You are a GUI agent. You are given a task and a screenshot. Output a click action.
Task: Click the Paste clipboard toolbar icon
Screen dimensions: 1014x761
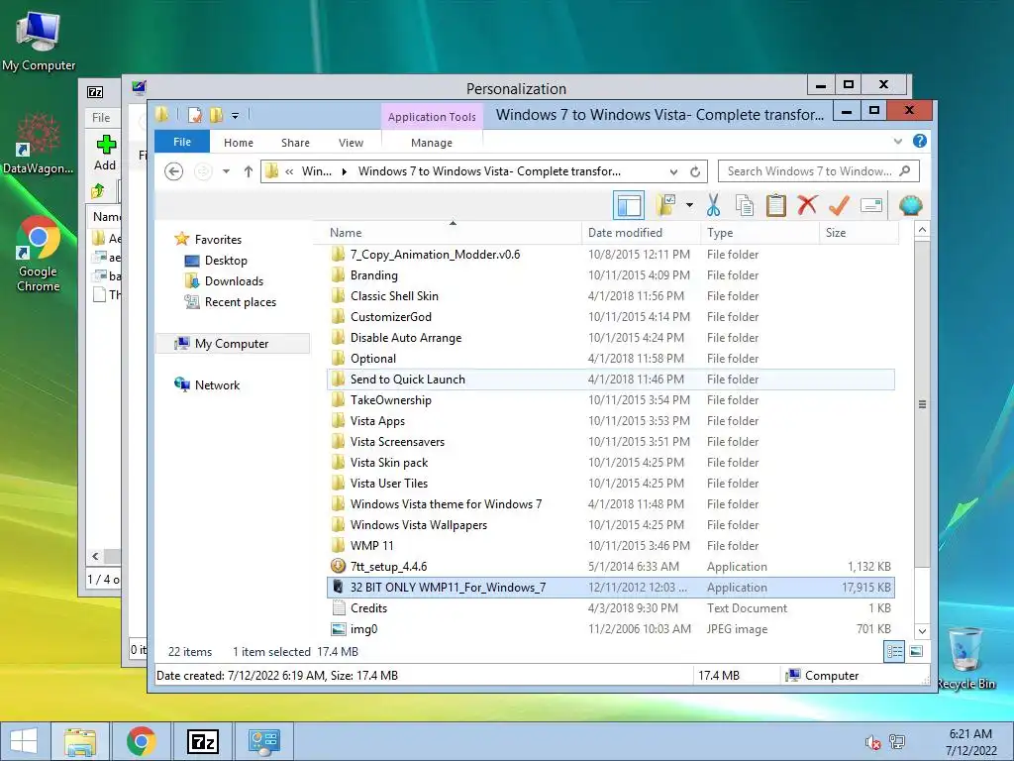click(776, 206)
